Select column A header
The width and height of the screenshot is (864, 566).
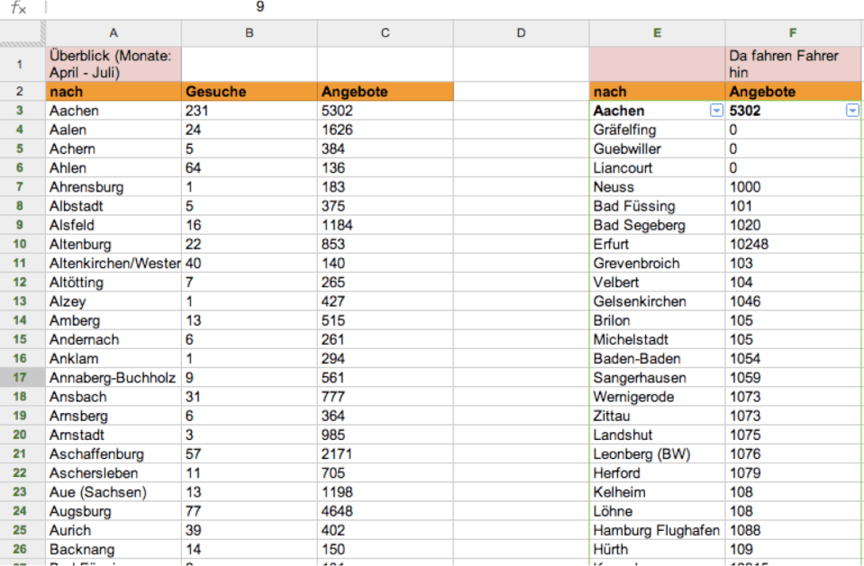[113, 33]
